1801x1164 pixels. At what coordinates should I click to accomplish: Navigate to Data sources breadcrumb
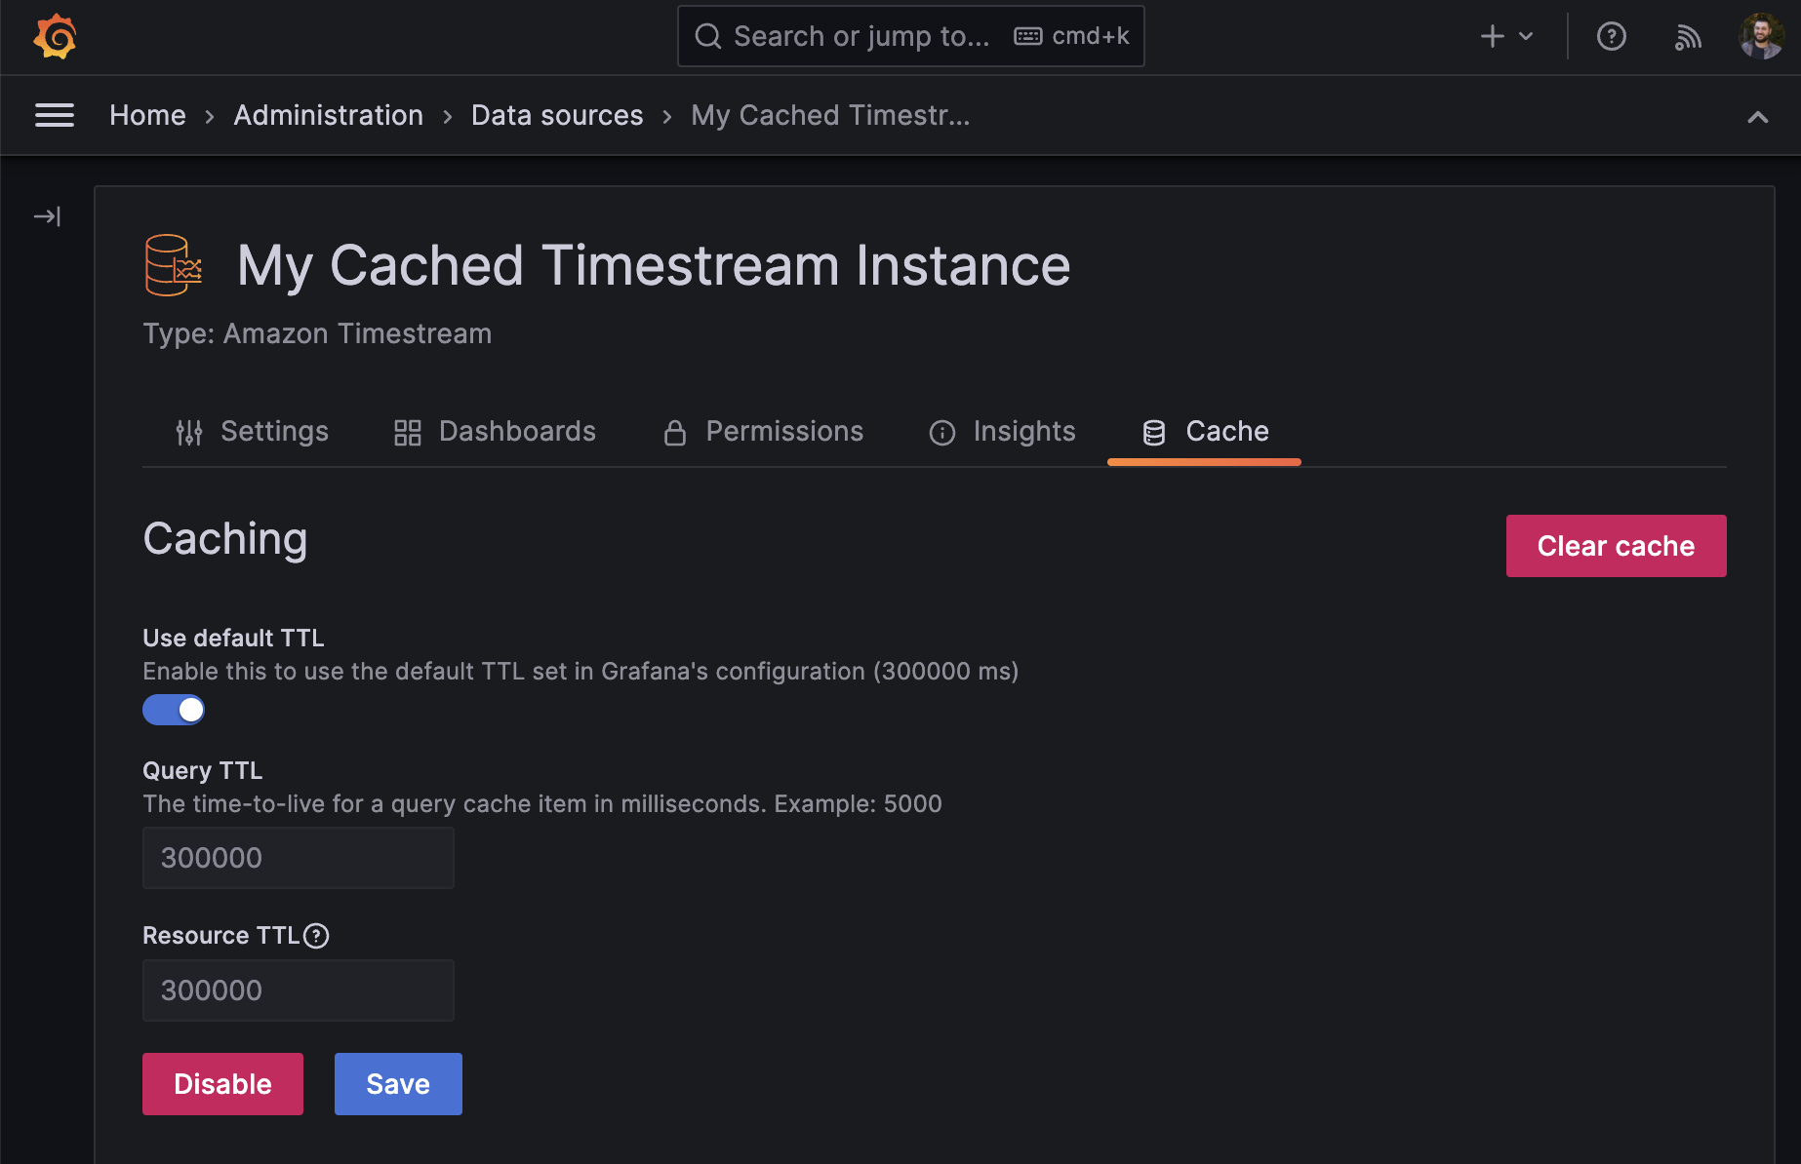click(557, 115)
